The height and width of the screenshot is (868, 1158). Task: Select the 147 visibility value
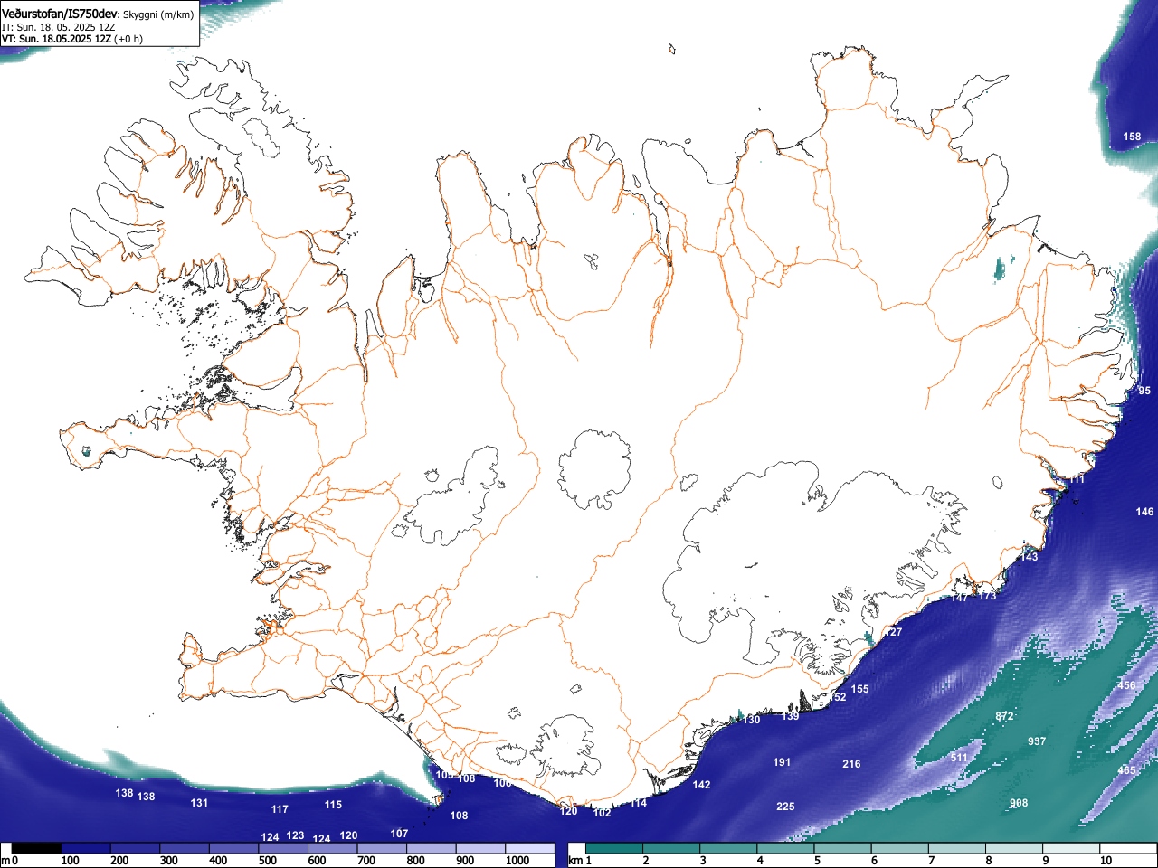(x=960, y=597)
